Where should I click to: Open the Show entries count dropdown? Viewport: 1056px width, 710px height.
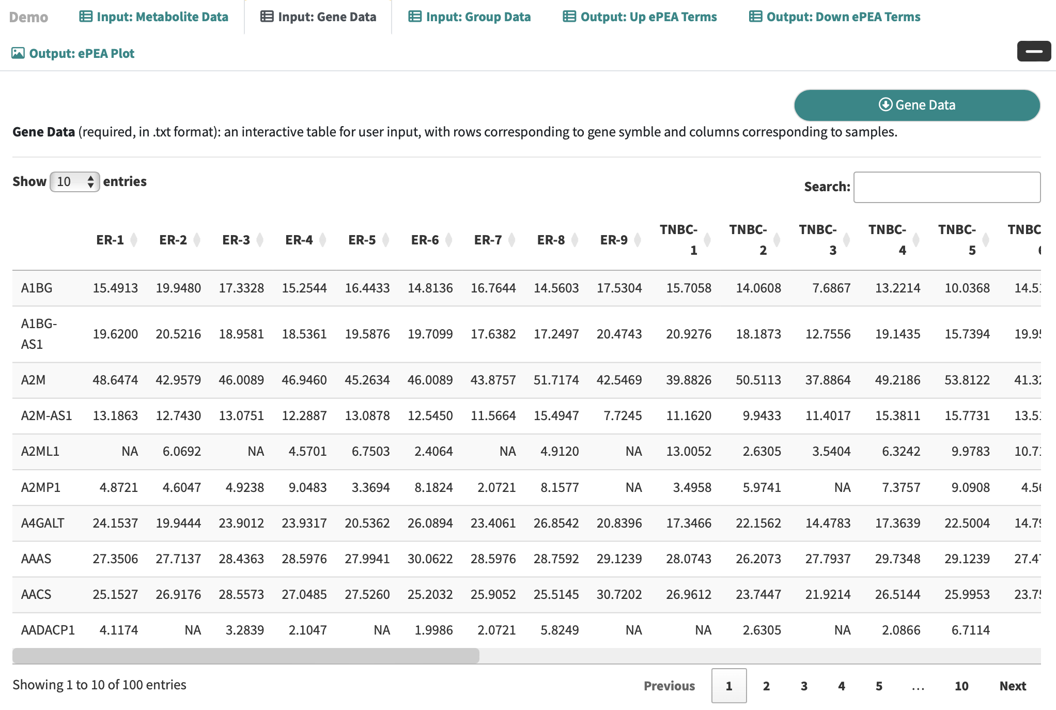(x=75, y=181)
